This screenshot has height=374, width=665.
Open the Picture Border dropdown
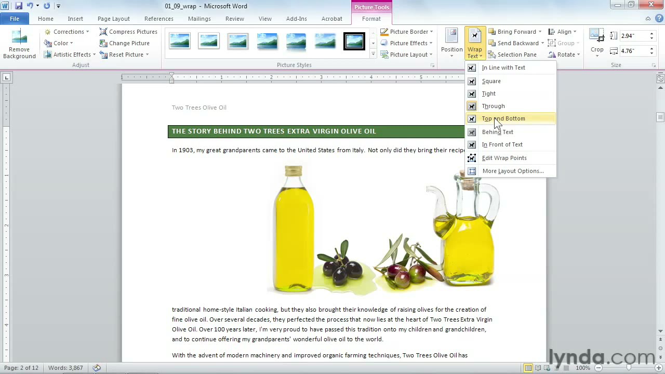(406, 32)
